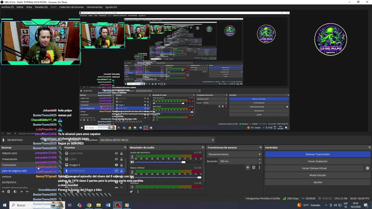Click Detener Transmisión button
Viewport: 372px width, 209px height.
pos(318,154)
